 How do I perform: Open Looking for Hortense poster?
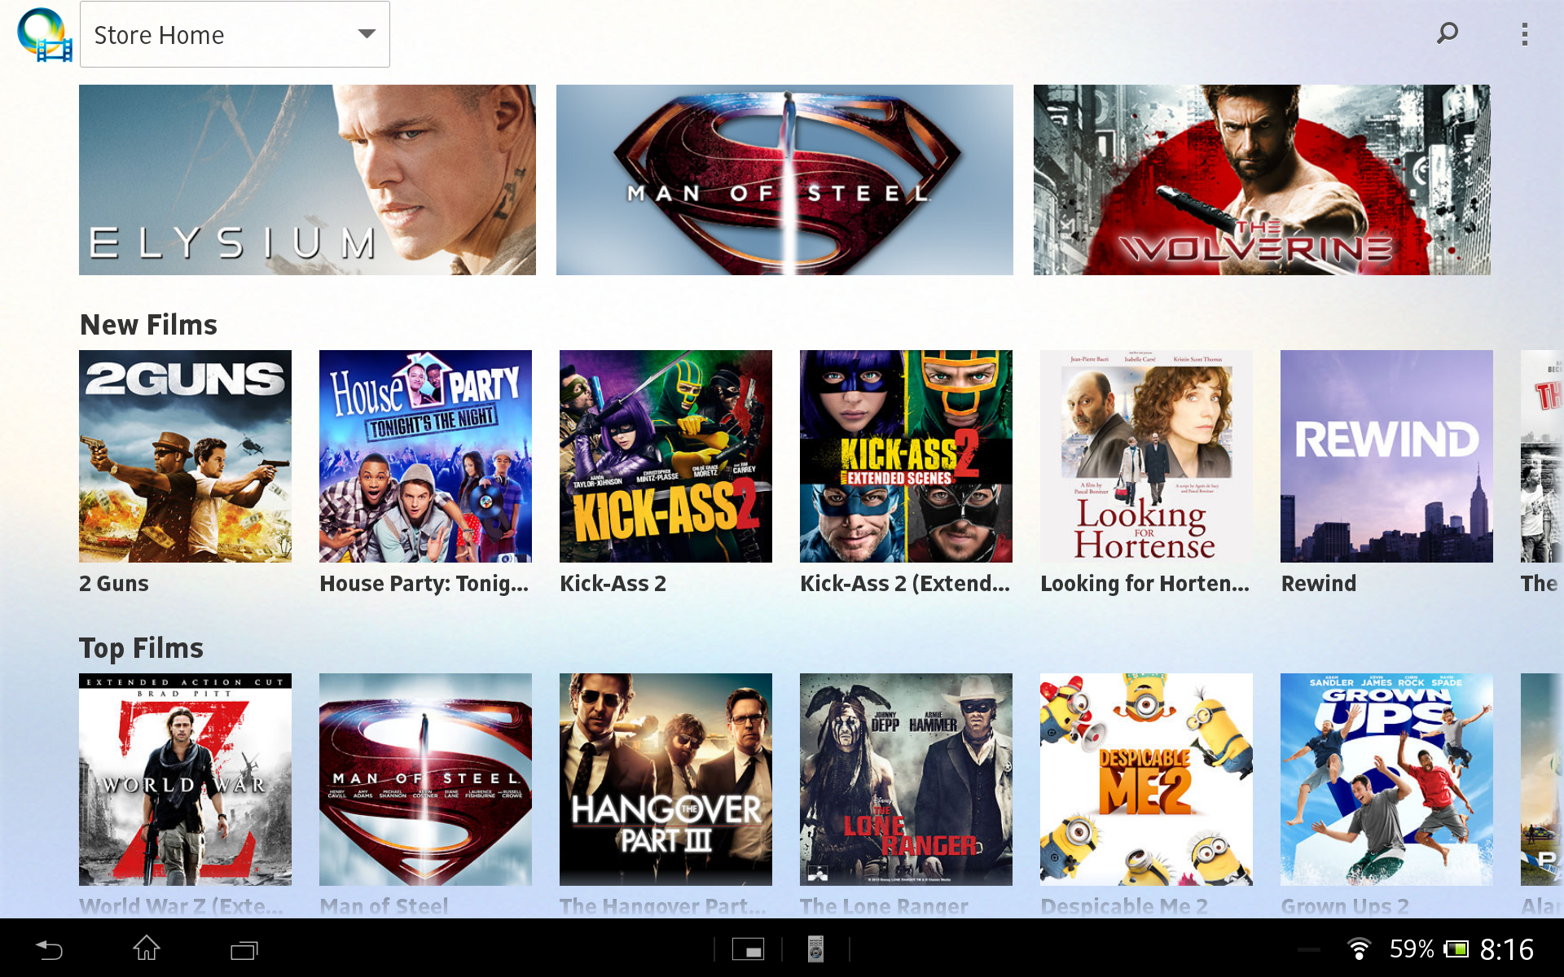[1146, 456]
